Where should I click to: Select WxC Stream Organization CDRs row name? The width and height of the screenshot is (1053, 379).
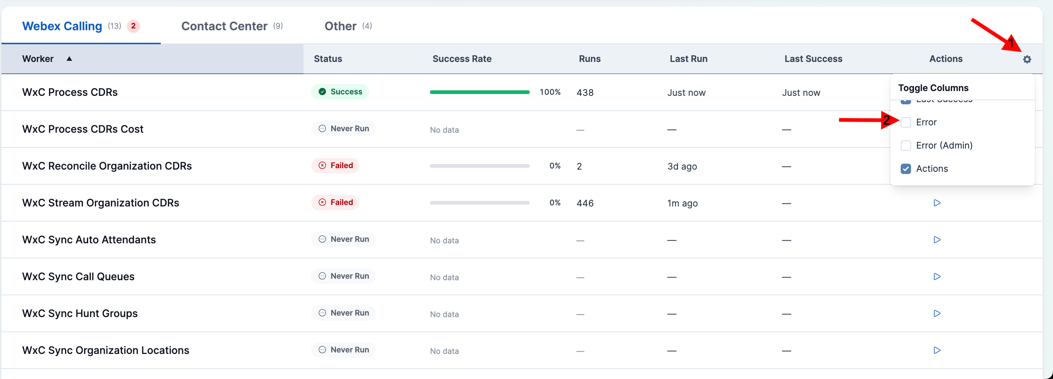click(x=101, y=203)
